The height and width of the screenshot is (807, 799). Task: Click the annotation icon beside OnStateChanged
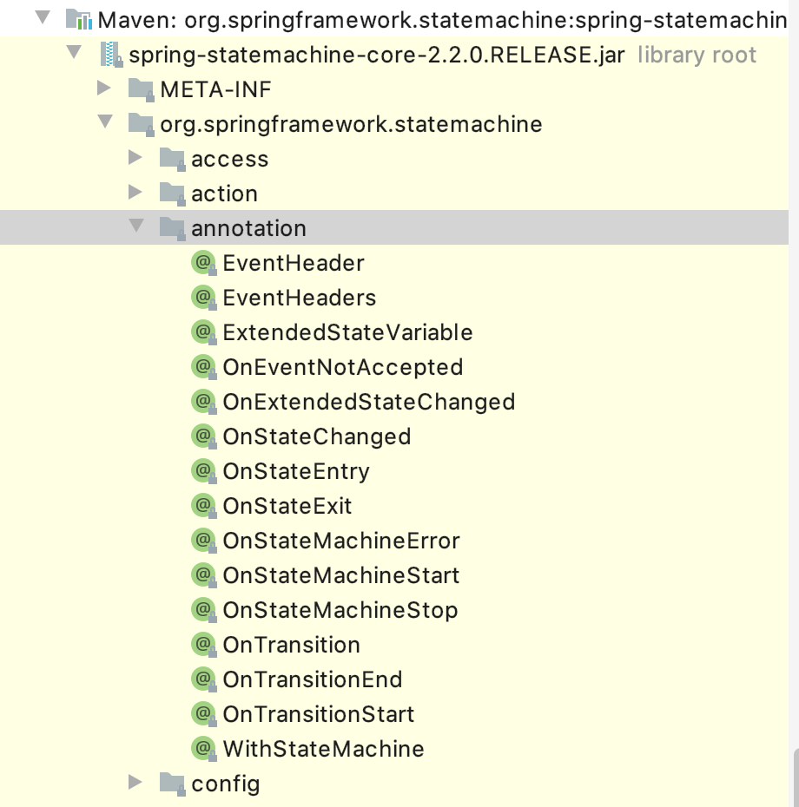pyautogui.click(x=204, y=436)
